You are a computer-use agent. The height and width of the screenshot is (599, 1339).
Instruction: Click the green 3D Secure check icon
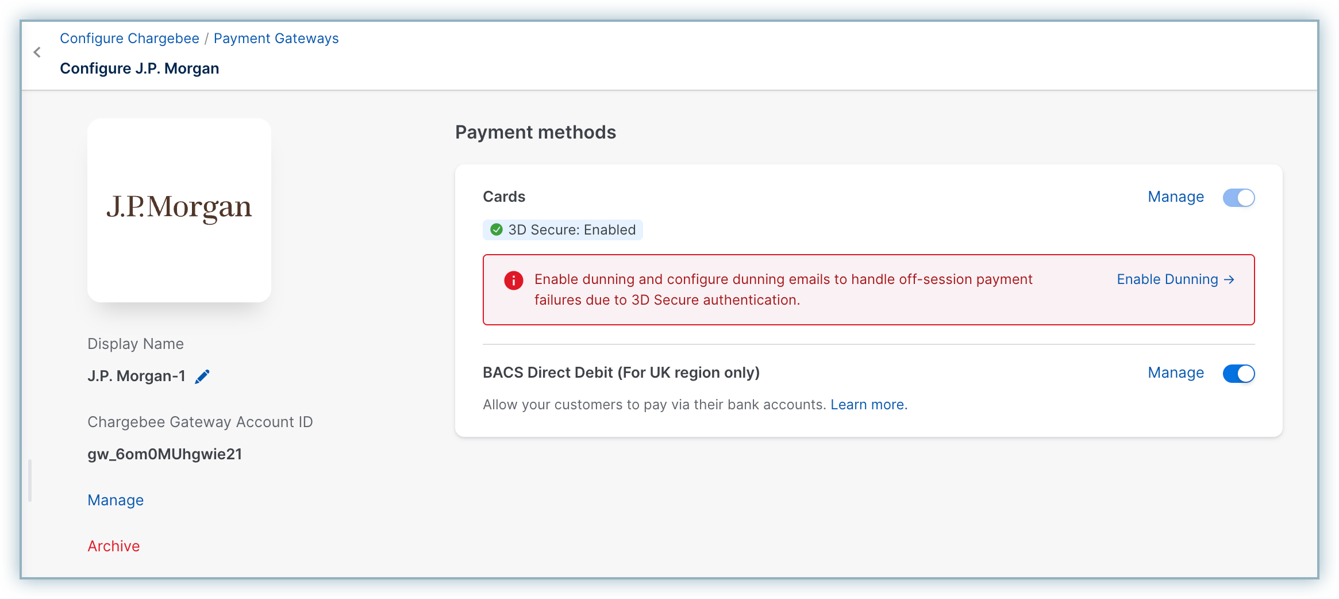coord(497,230)
